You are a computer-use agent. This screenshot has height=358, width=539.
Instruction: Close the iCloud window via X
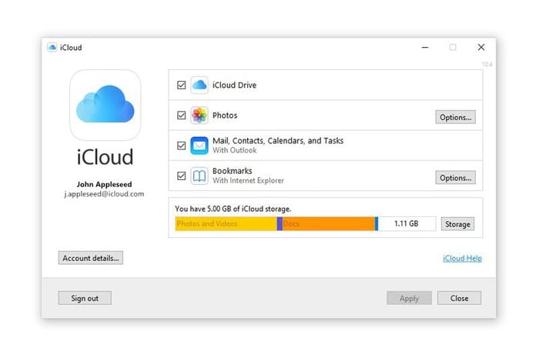(481, 48)
